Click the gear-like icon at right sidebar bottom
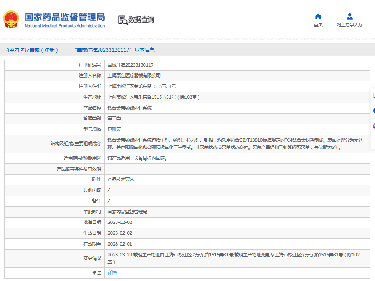 tap(374, 125)
